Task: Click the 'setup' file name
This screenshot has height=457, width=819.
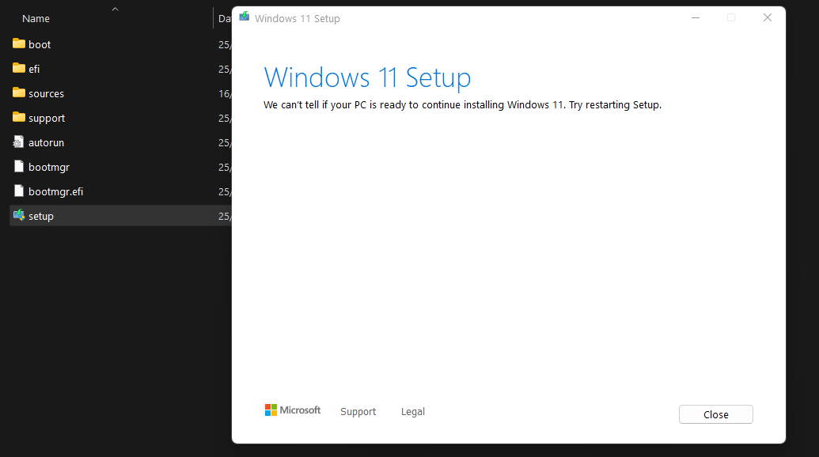Action: click(x=40, y=217)
